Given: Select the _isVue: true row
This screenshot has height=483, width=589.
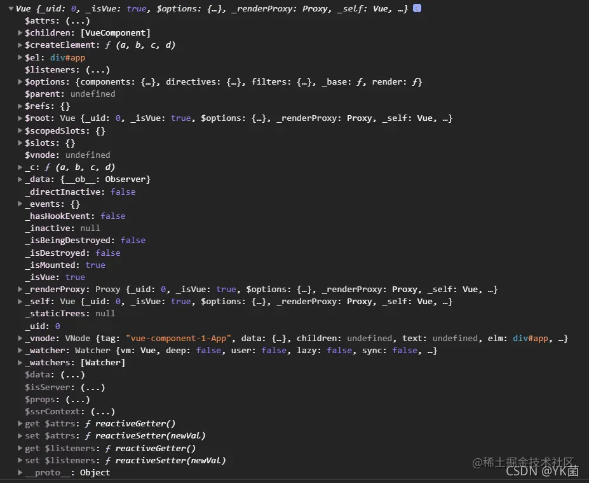Looking at the screenshot, I should pyautogui.click(x=55, y=277).
